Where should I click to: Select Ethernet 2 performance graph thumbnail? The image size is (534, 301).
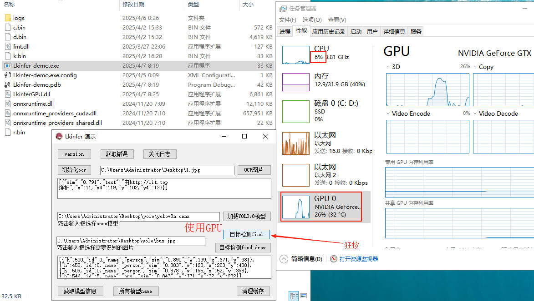(296, 175)
